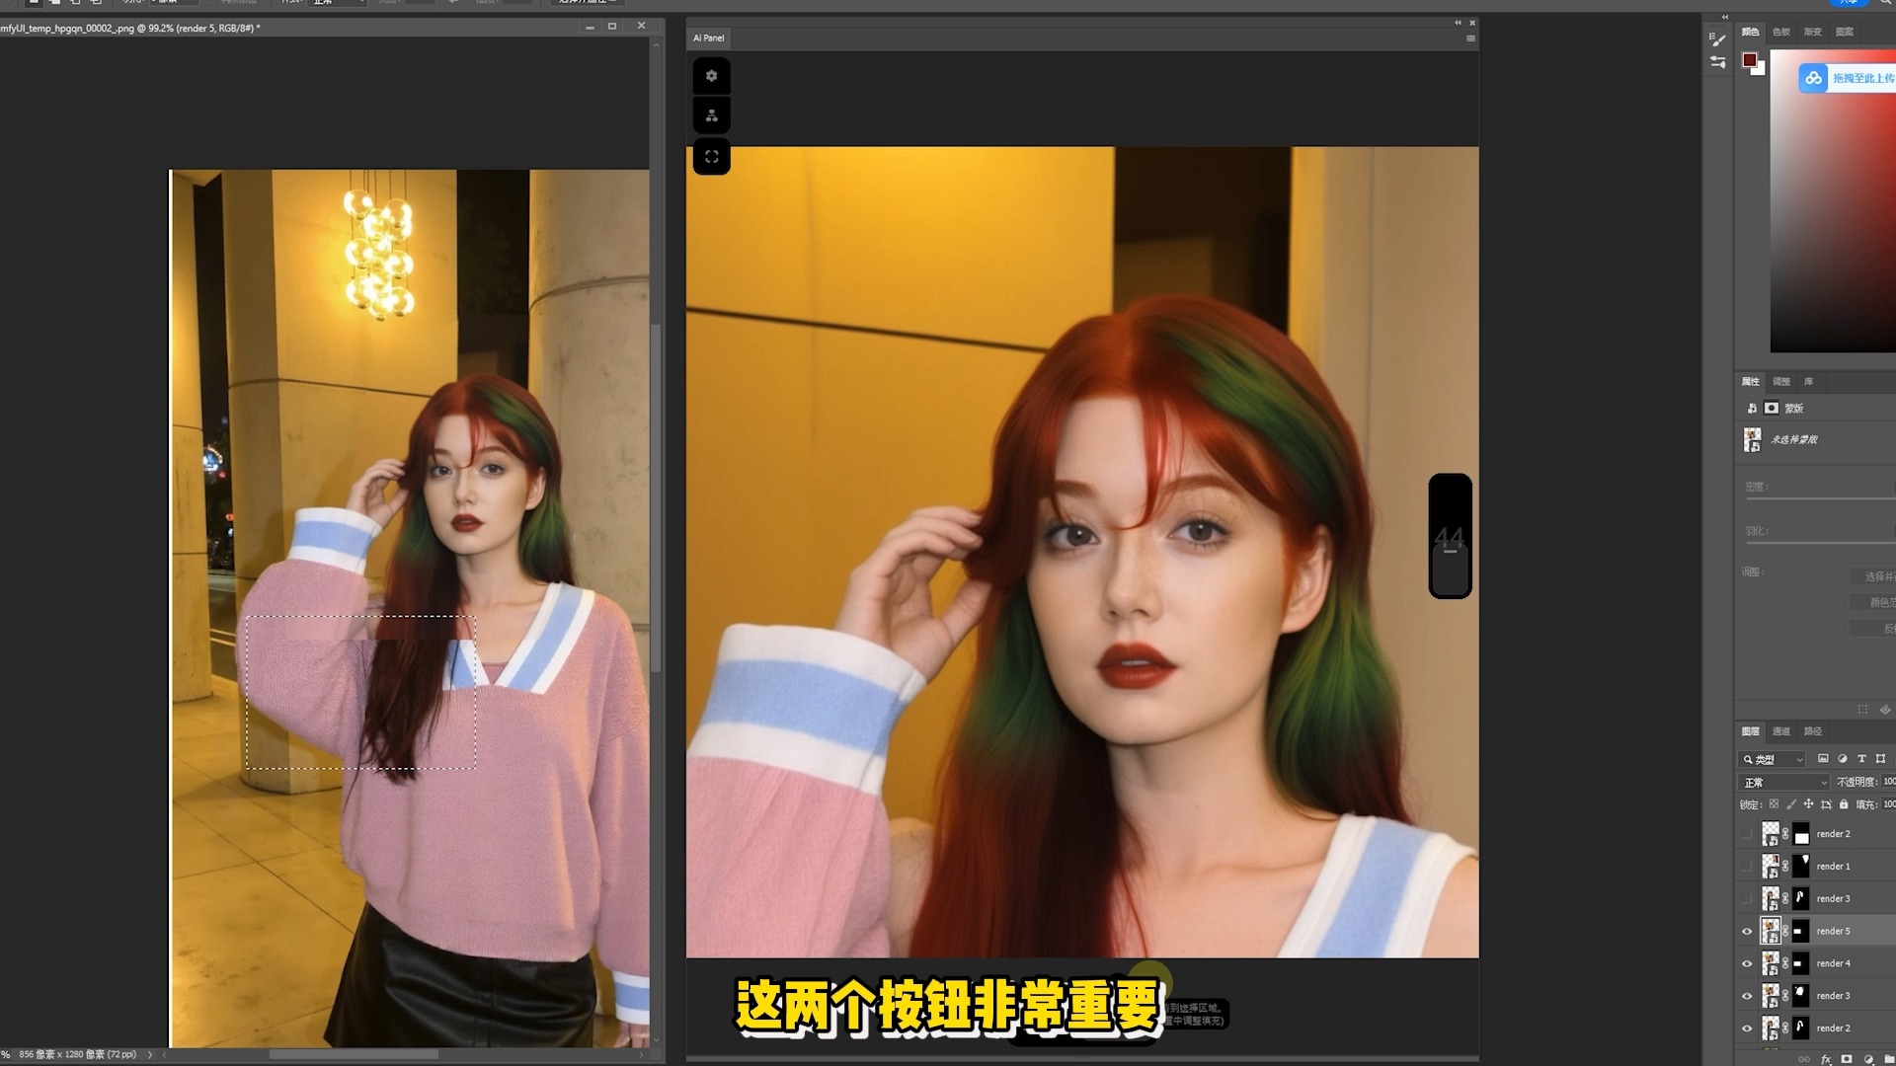Screen dimensions: 1896x1066
Task: Click the lock transparent pixels icon
Action: [x=1775, y=803]
